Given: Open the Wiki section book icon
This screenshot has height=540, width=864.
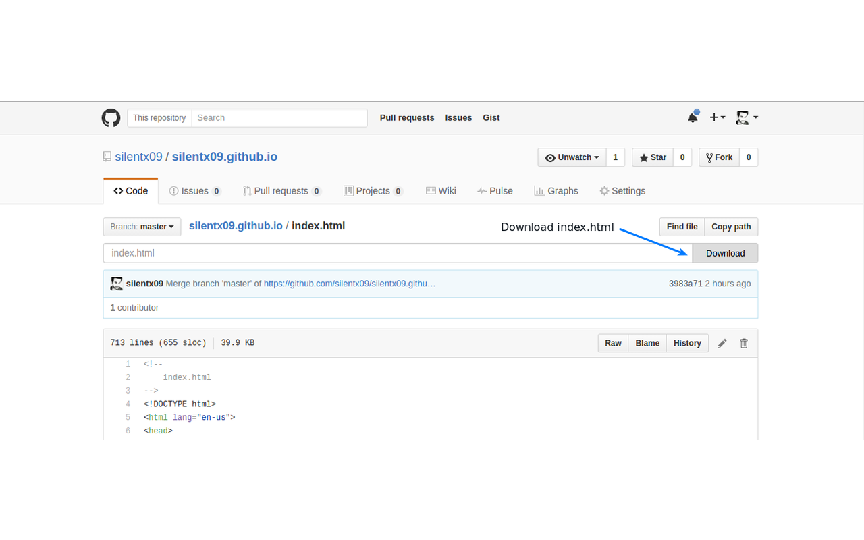Looking at the screenshot, I should coord(430,190).
